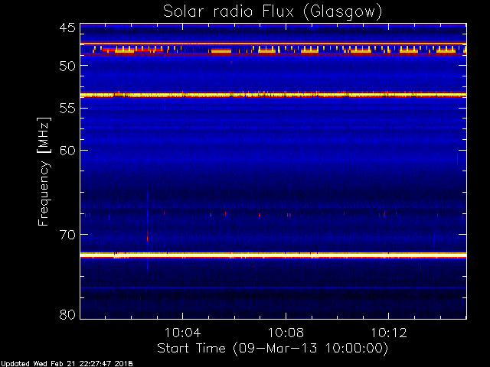Click the "Frequency [MHz]" axis label
This screenshot has height=367, width=490.
coord(44,171)
